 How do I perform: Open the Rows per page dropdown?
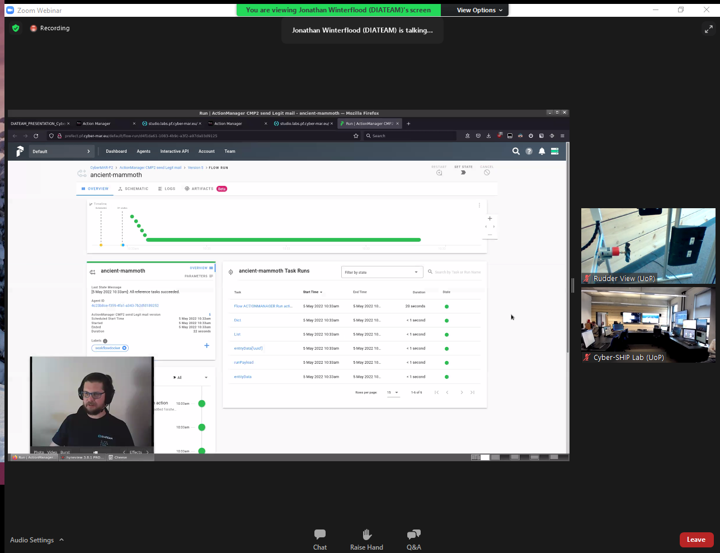click(393, 392)
